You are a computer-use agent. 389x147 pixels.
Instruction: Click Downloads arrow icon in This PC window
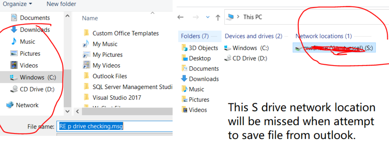(x=184, y=79)
